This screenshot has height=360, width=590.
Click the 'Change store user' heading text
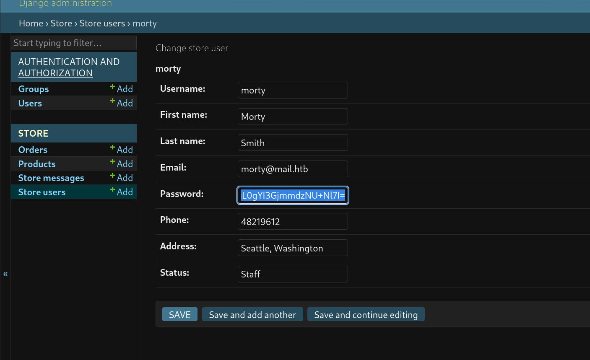pyautogui.click(x=192, y=48)
